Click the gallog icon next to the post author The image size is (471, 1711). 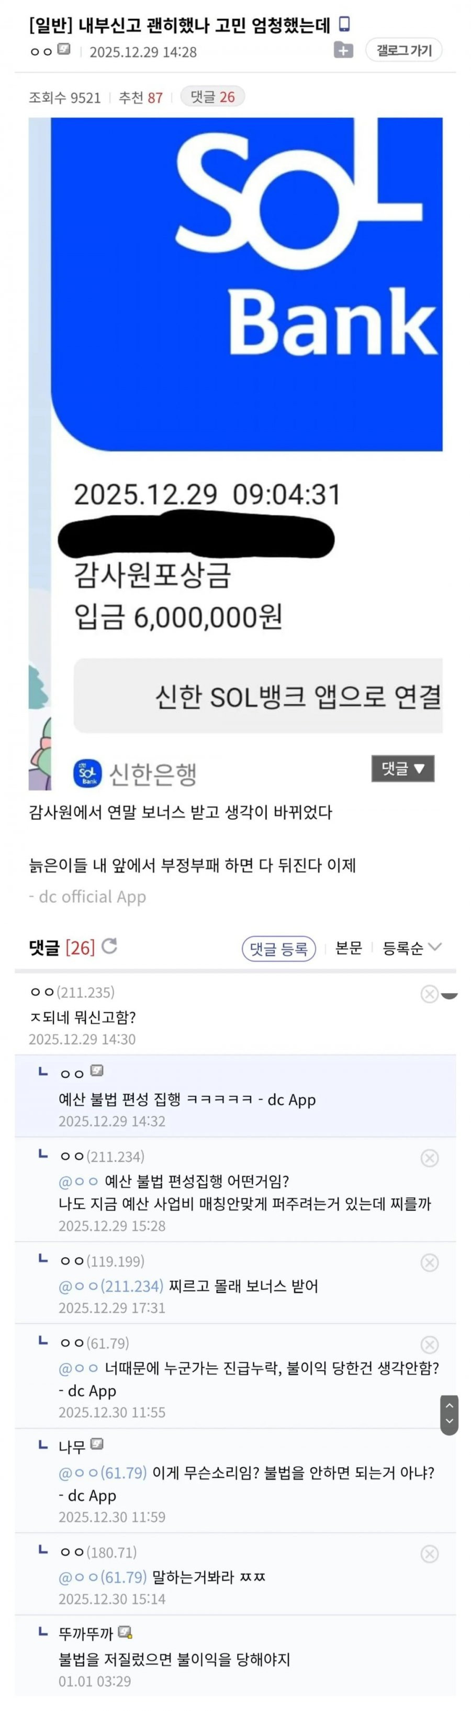click(x=64, y=50)
